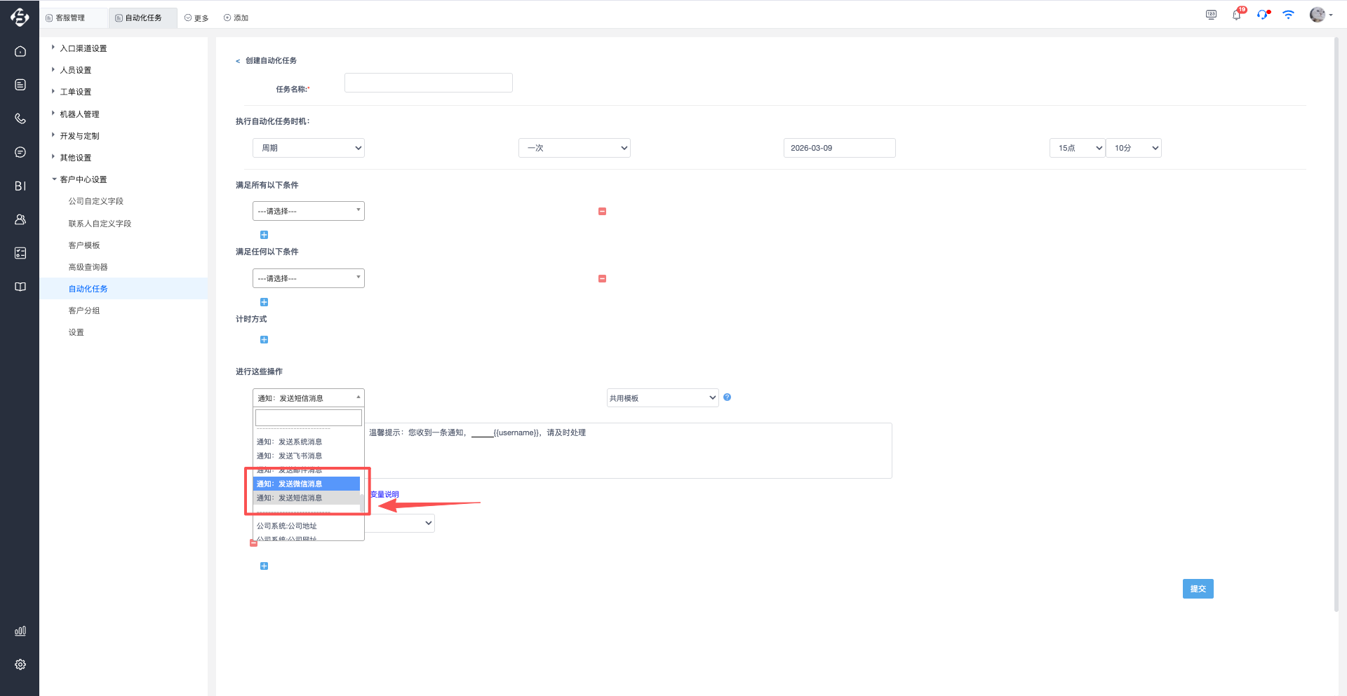Collapse the 客户中心设置 section
This screenshot has height=696, width=1347.
click(54, 179)
